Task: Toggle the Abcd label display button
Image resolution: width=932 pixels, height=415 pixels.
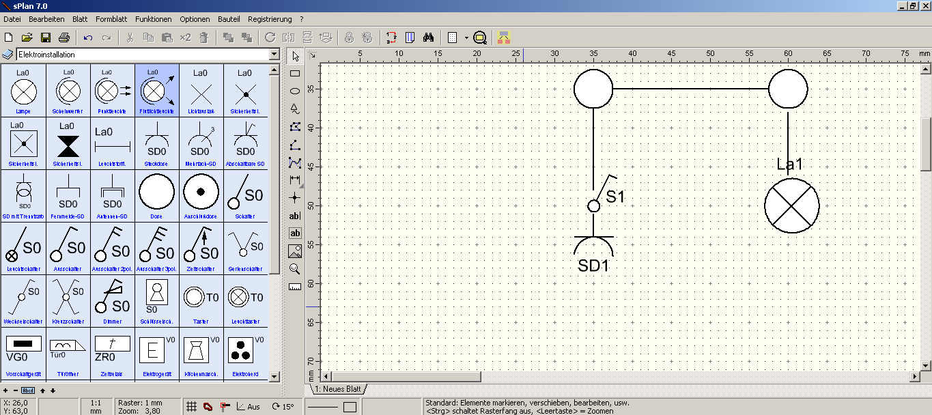Action: coord(27,390)
